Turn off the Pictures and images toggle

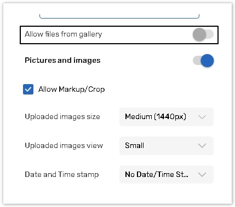click(x=203, y=61)
